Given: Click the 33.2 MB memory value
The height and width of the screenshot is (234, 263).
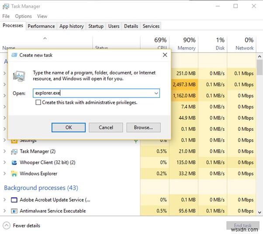Looking at the screenshot, I should point(187,174).
